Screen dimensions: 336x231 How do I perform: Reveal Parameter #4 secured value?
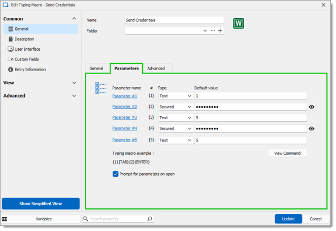point(312,129)
